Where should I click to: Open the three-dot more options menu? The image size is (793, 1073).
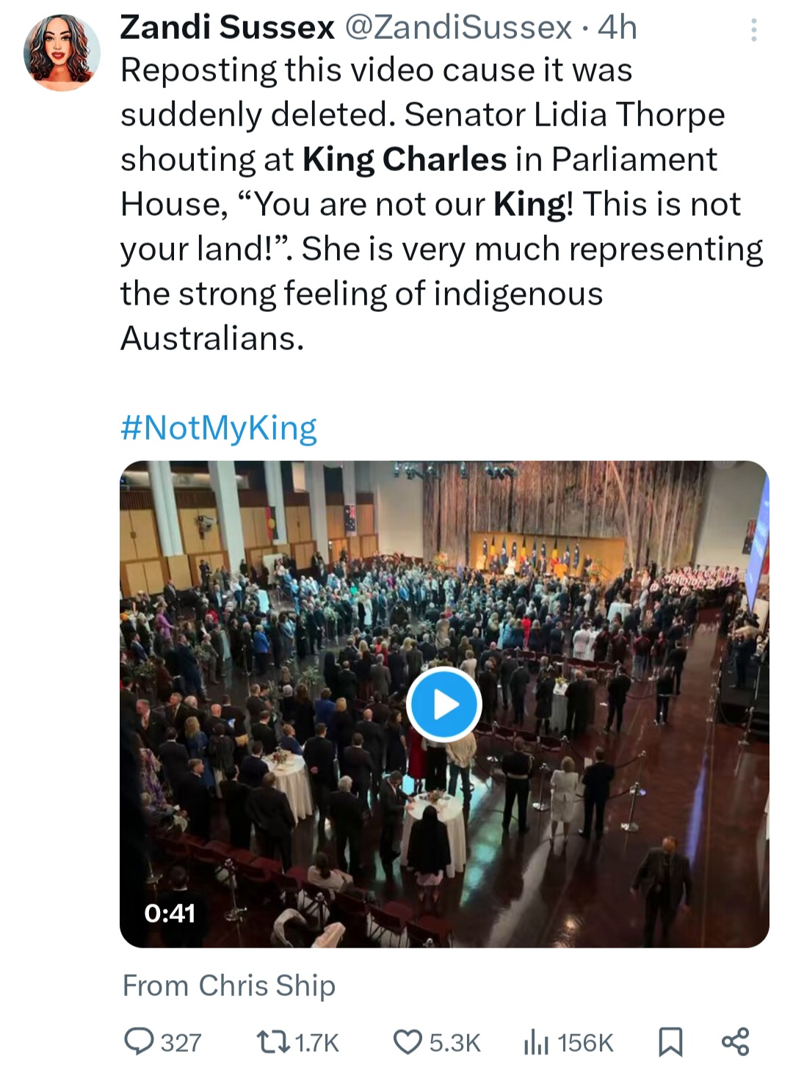pos(753,30)
